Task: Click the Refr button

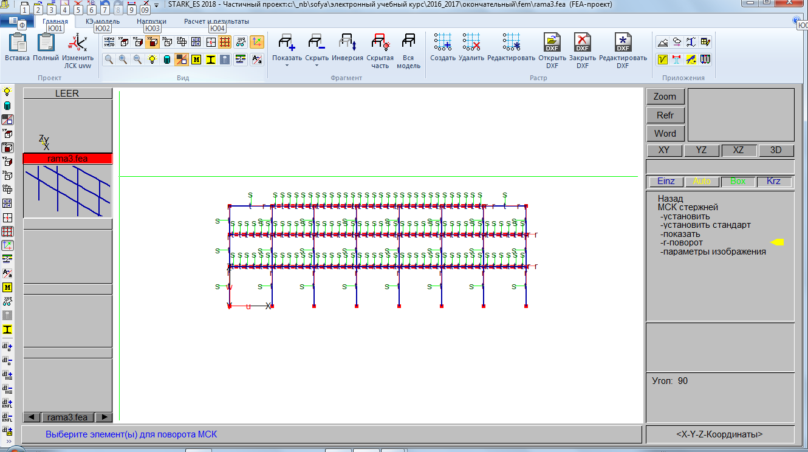Action: coord(665,115)
